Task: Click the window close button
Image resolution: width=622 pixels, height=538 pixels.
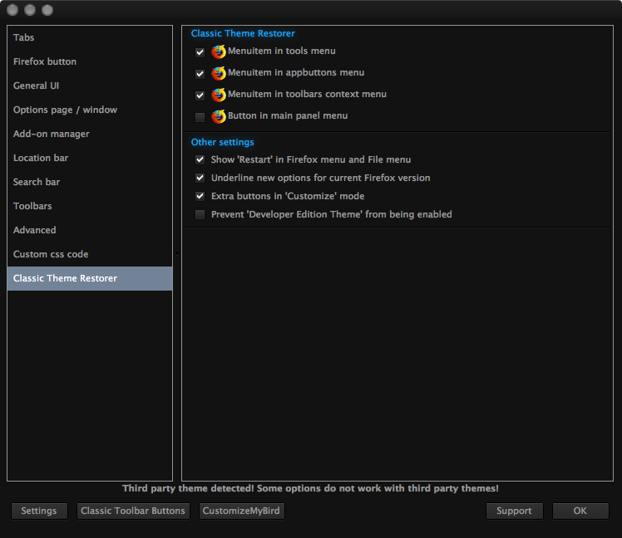Action: [x=12, y=10]
